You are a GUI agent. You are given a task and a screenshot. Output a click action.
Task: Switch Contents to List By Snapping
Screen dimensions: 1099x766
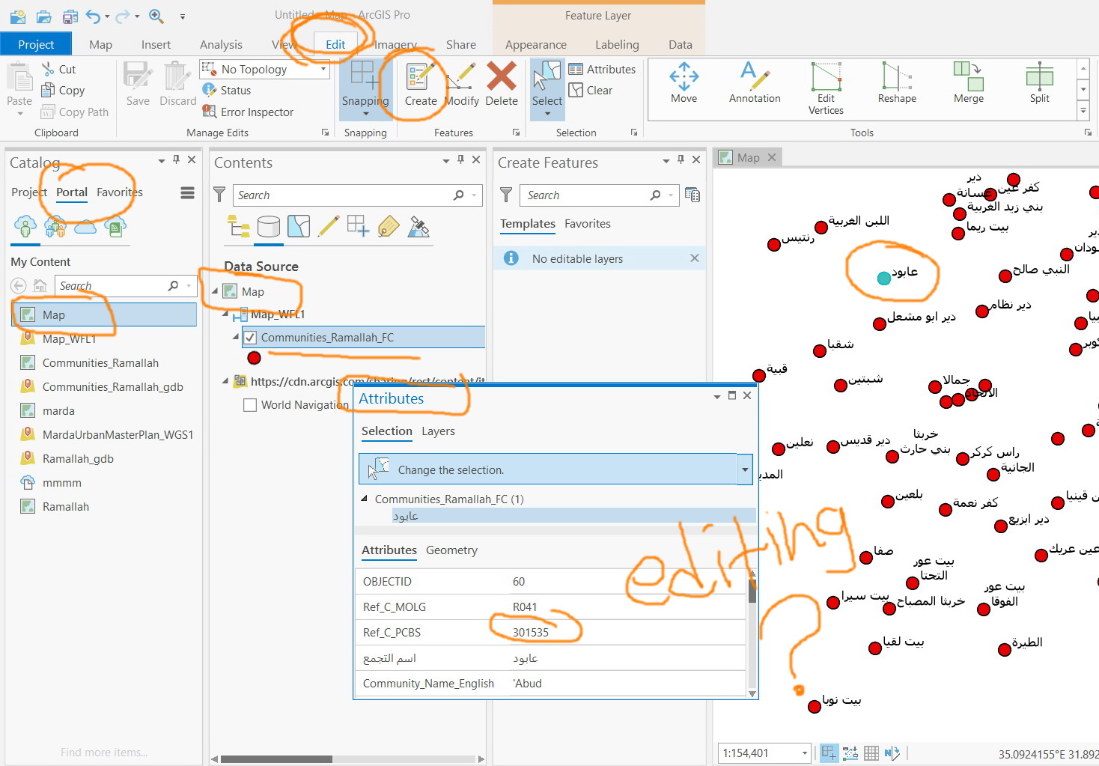(x=359, y=227)
